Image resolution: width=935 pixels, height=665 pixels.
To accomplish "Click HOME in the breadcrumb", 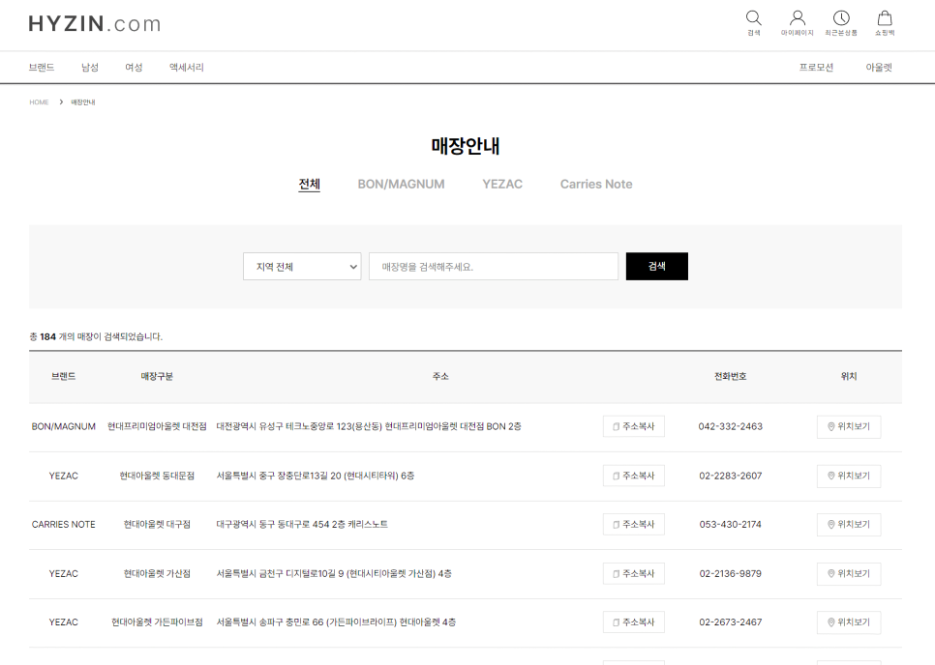I will 39,101.
